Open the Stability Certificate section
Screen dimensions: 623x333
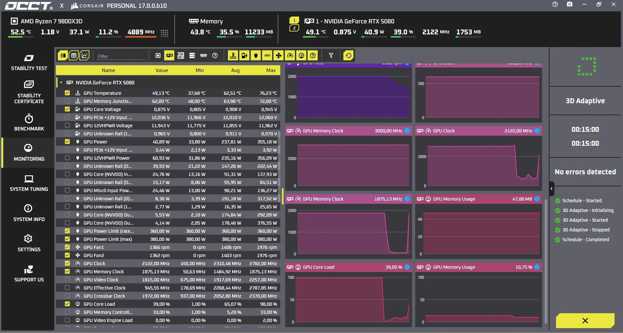tap(29, 92)
